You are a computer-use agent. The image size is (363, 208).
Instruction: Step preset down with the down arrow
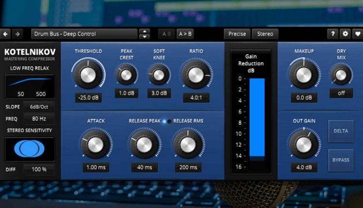click(145, 37)
